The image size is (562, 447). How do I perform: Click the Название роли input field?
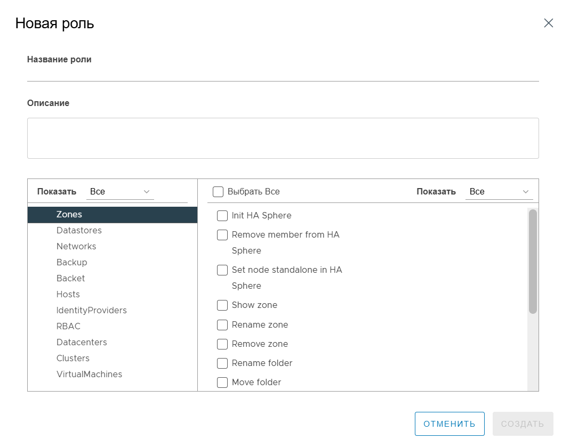283,74
